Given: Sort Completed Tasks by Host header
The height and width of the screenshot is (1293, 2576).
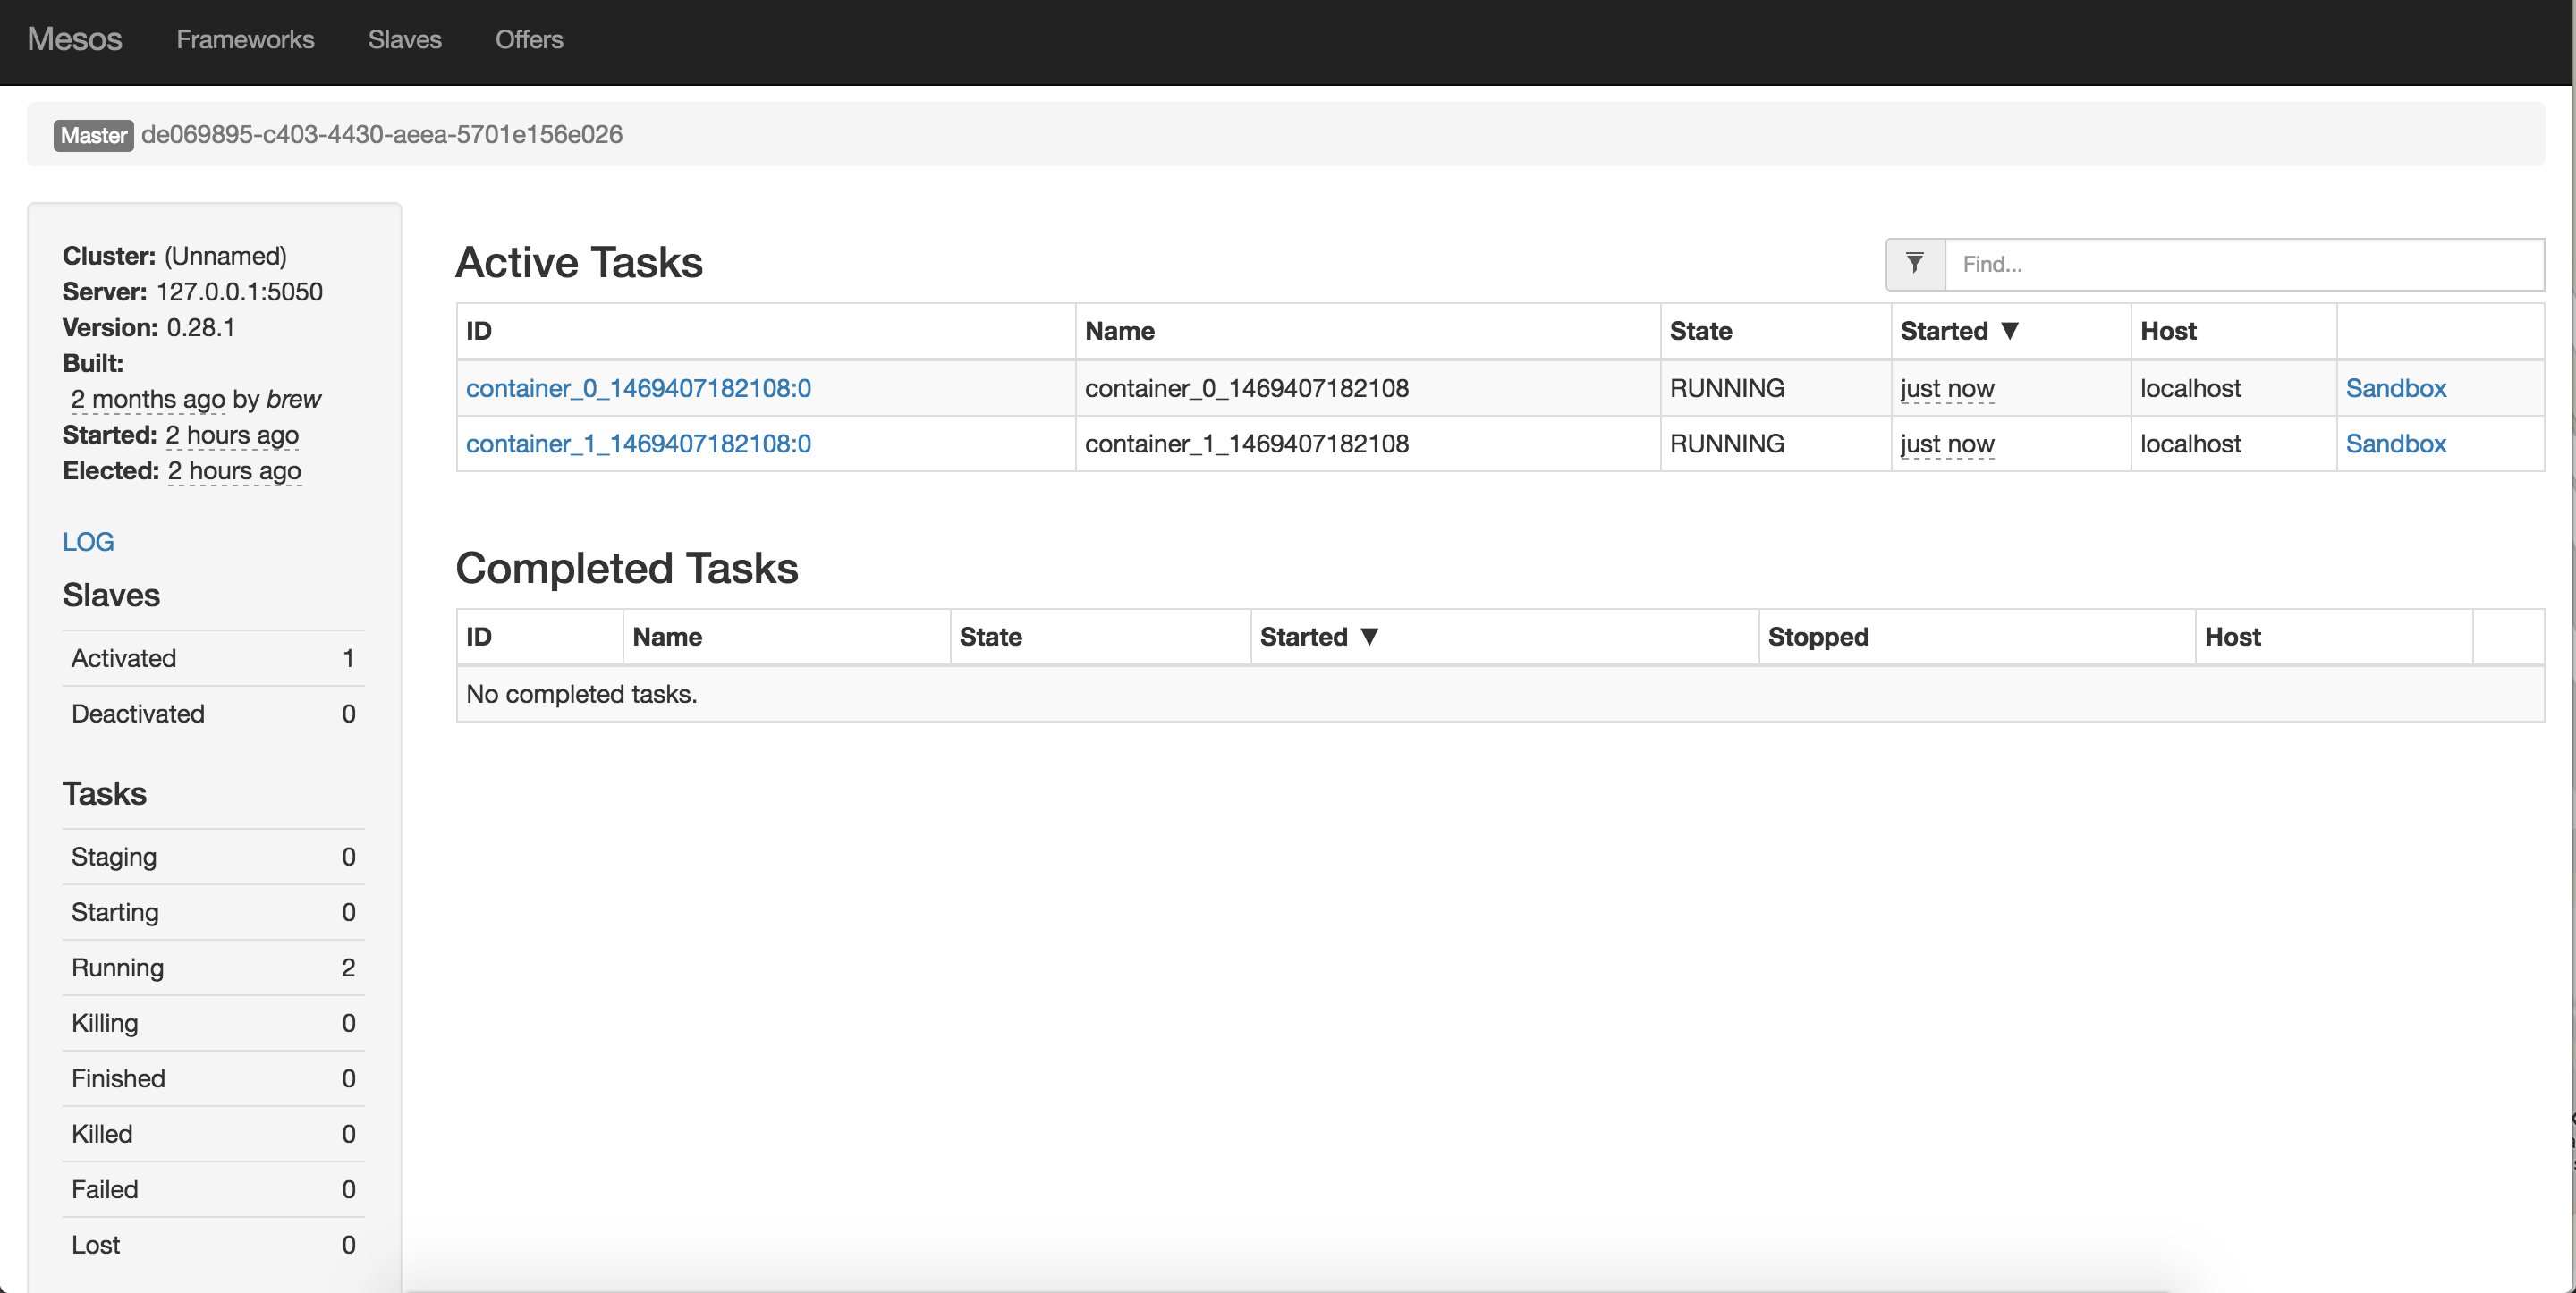Looking at the screenshot, I should click(2232, 637).
